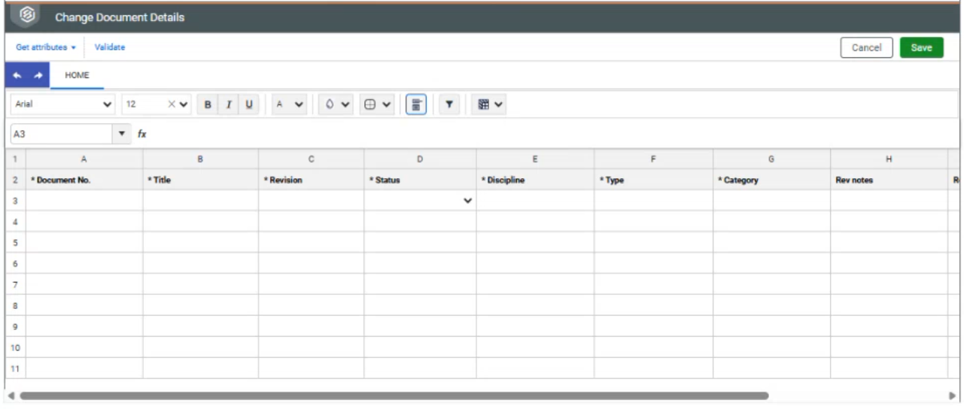Viewport: 964px width, 409px height.
Task: Toggle italic formatting
Action: pos(229,105)
